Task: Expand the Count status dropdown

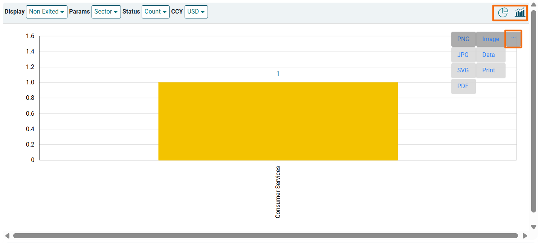Action: (x=156, y=12)
